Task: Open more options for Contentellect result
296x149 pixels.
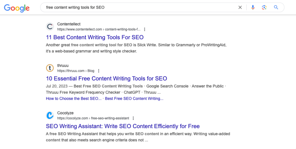Action: click(x=145, y=29)
